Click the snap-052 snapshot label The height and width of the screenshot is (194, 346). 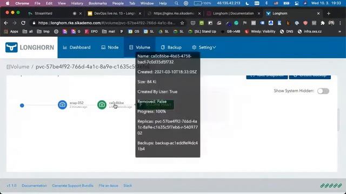[x=77, y=103]
